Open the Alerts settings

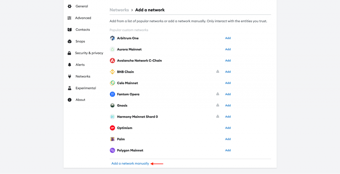[80, 65]
